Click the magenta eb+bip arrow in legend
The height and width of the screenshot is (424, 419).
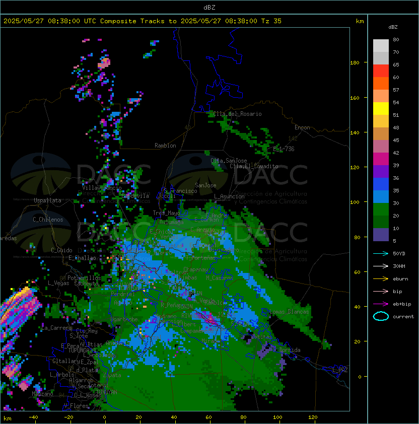381,304
